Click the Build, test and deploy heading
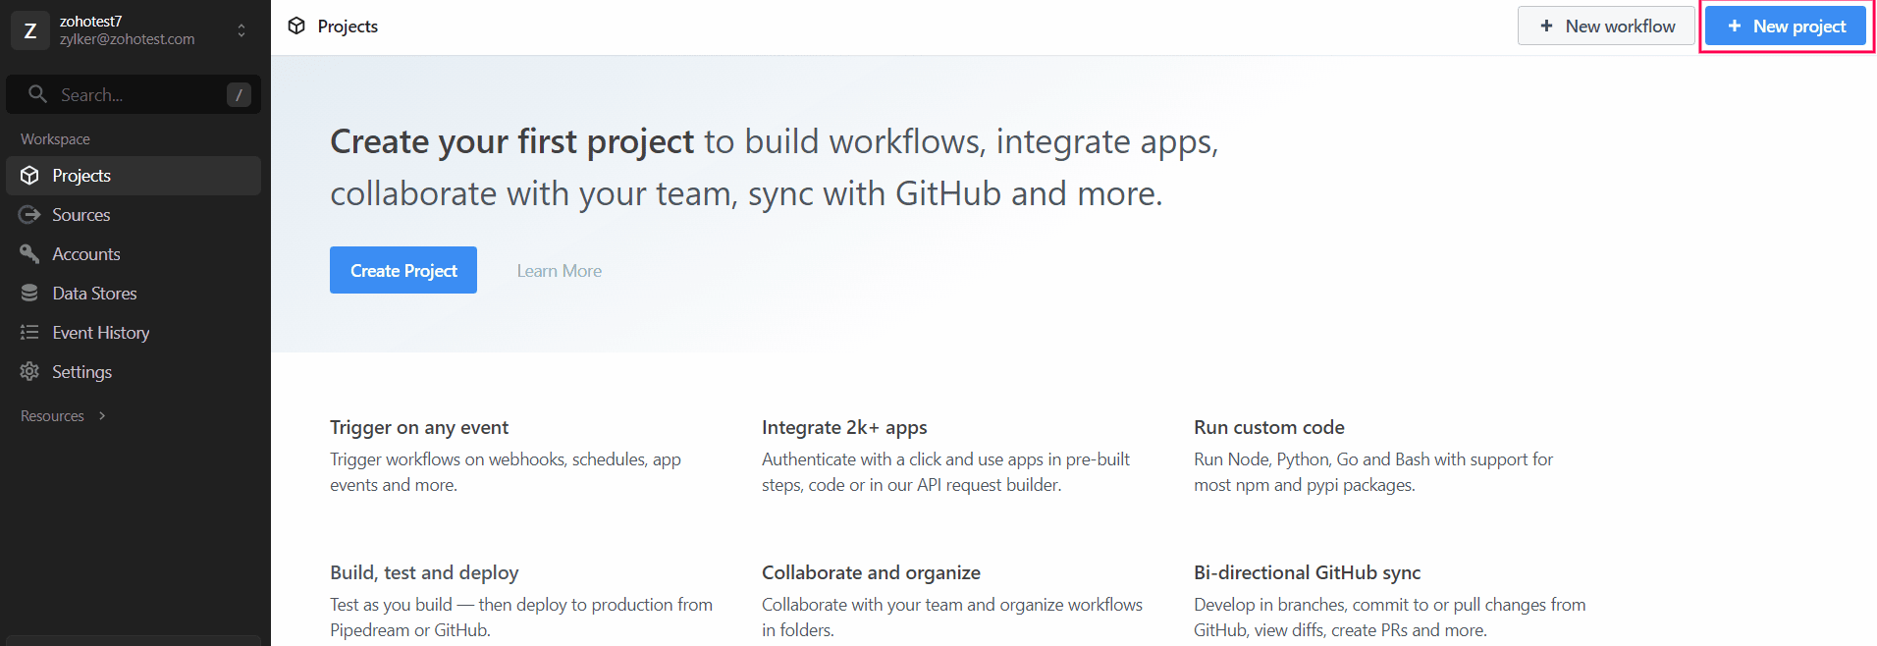This screenshot has width=1877, height=646. [x=424, y=572]
